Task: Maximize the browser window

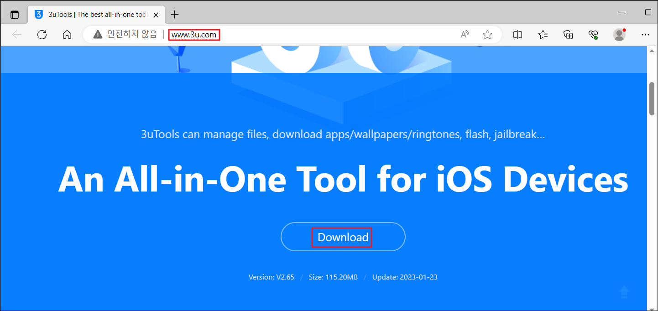Action: pos(648,12)
